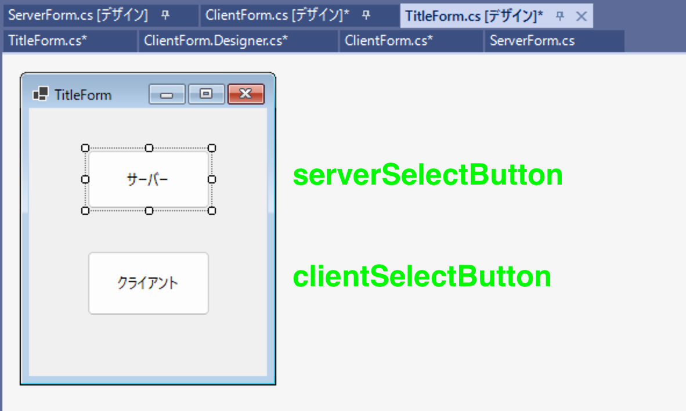Click the bottom-right resize handle of serverSelectButton
The image size is (686, 411).
pyautogui.click(x=212, y=211)
